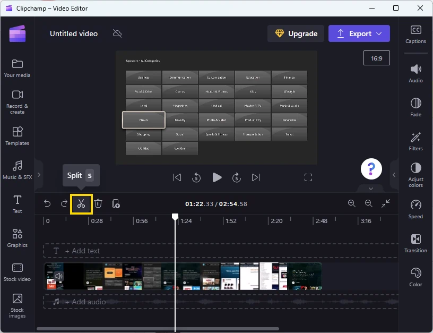This screenshot has height=333, width=433.
Task: Click + Add audio track
Action: pos(220,302)
